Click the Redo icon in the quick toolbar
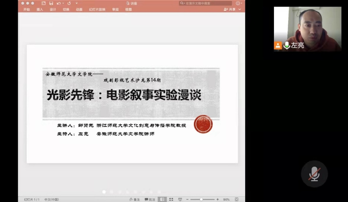348x202 pixels. (x=69, y=3)
